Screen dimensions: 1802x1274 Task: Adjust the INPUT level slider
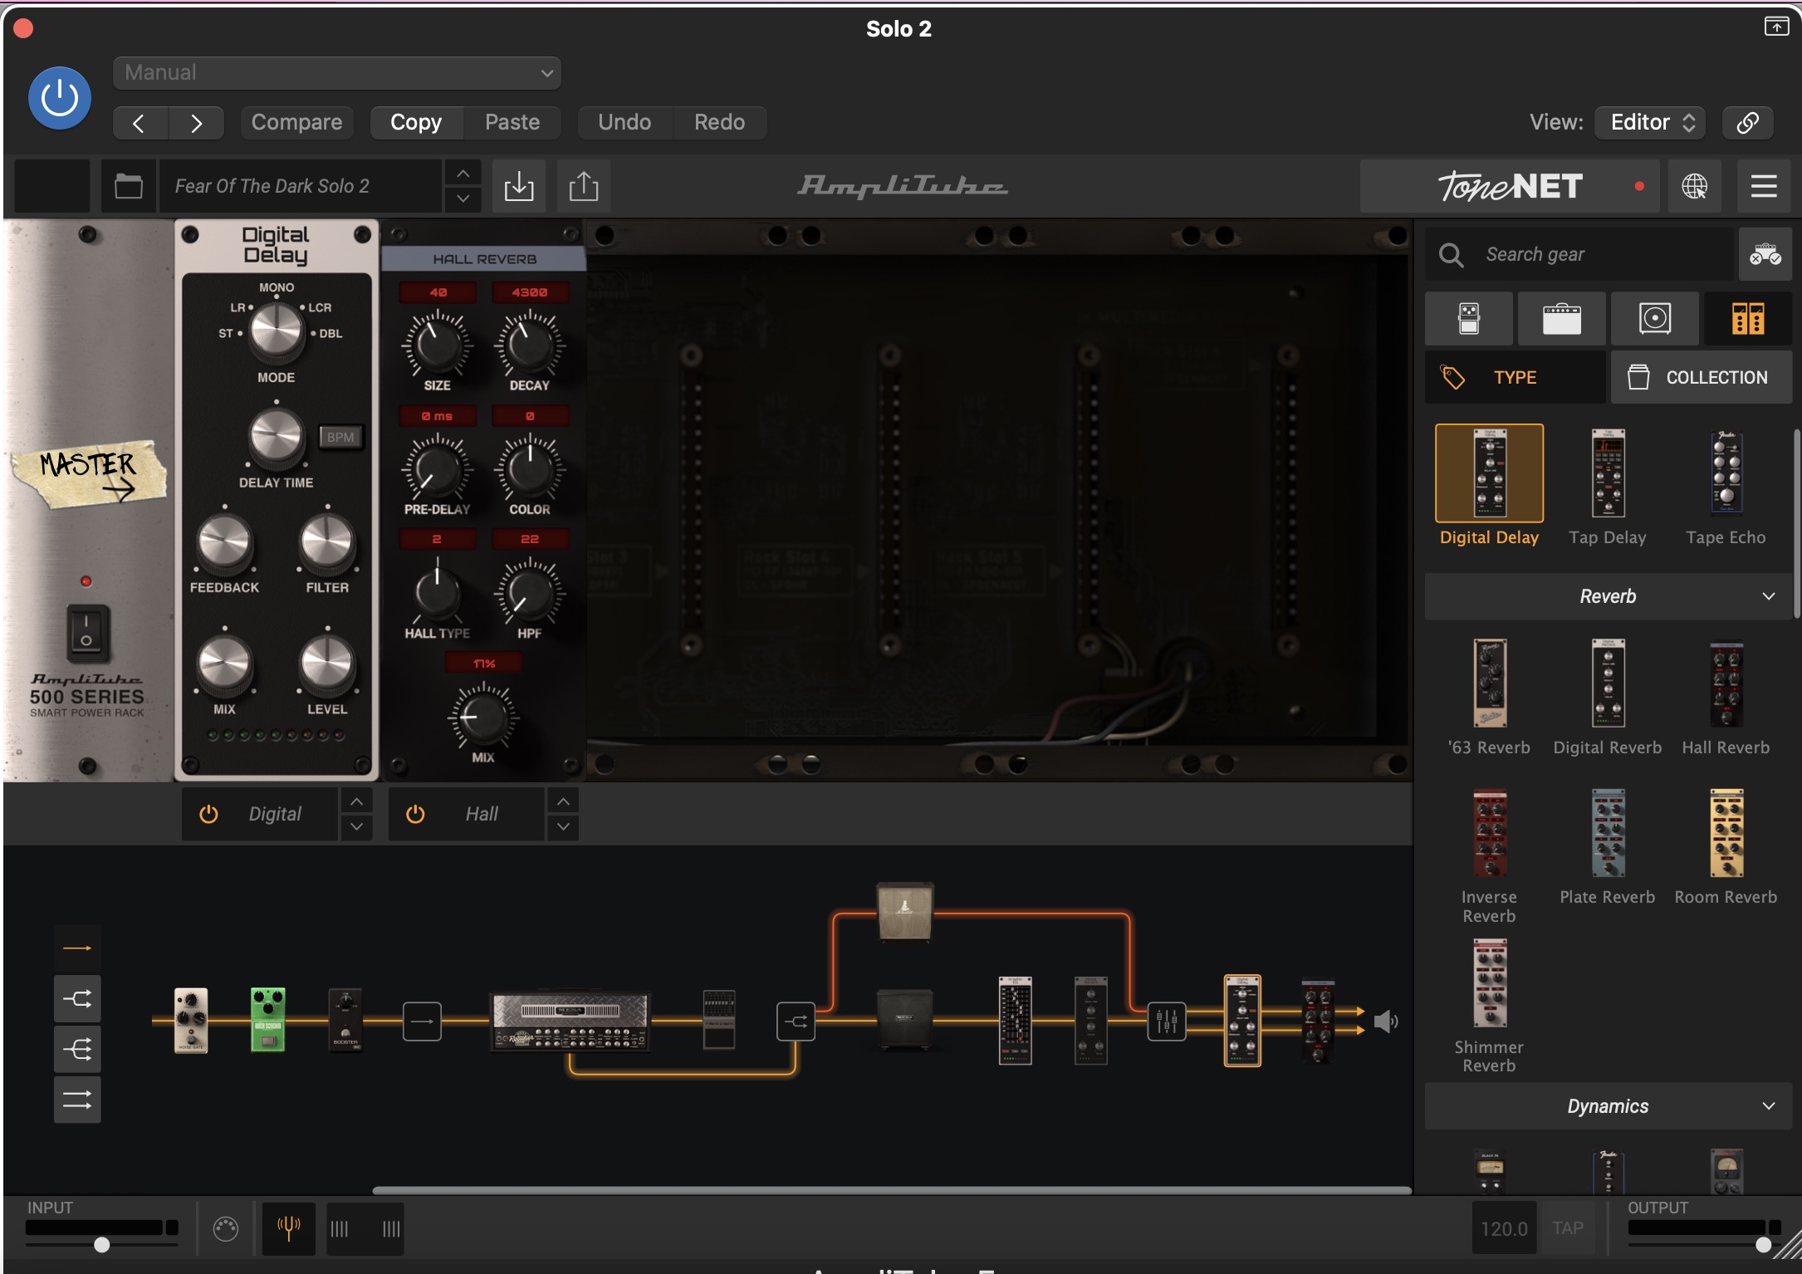pos(101,1244)
